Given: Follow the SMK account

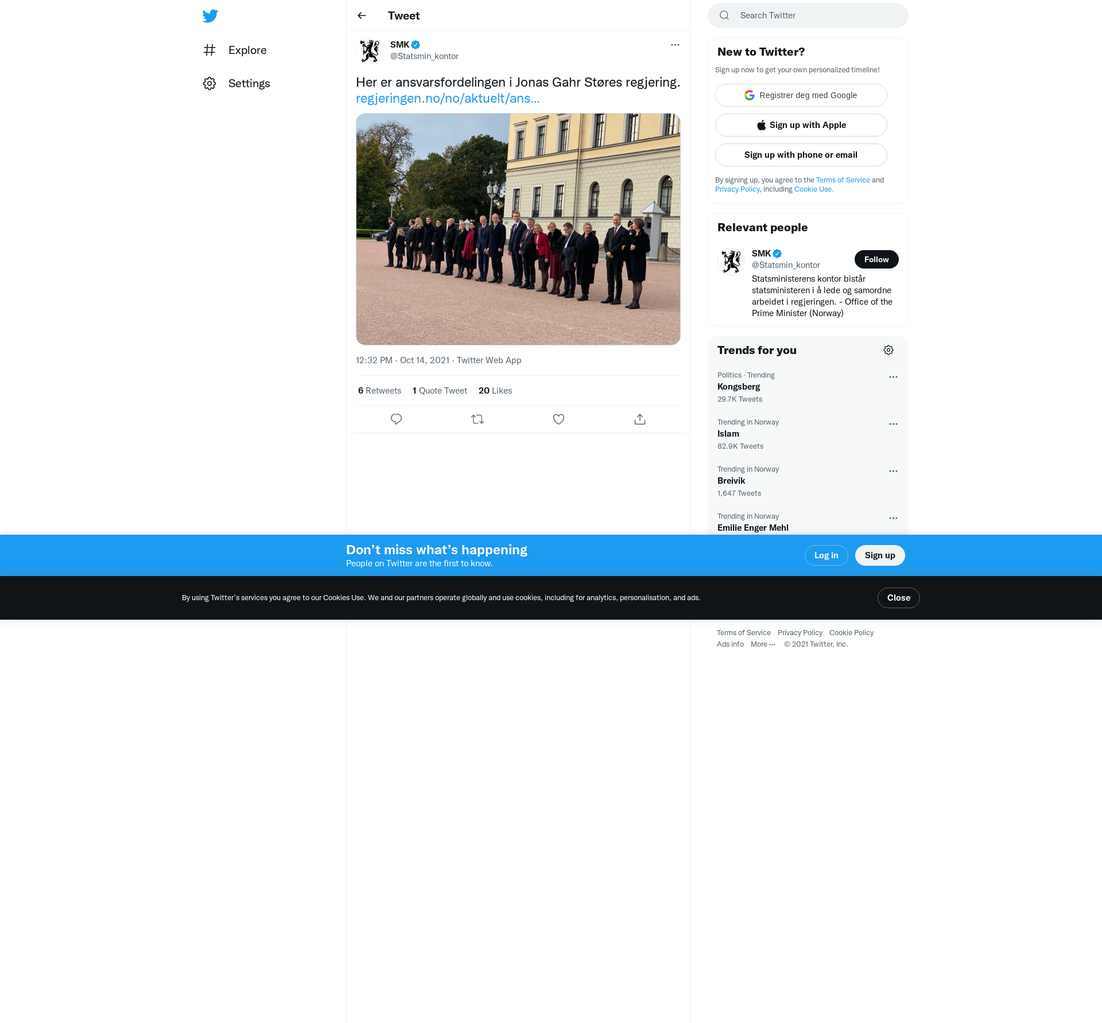Looking at the screenshot, I should click(x=876, y=259).
